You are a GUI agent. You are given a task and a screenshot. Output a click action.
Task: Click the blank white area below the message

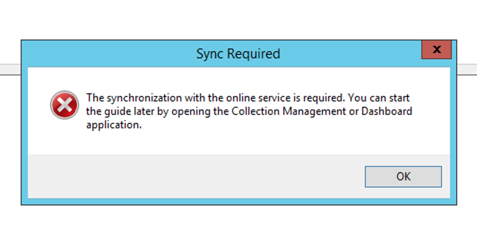coord(238,143)
